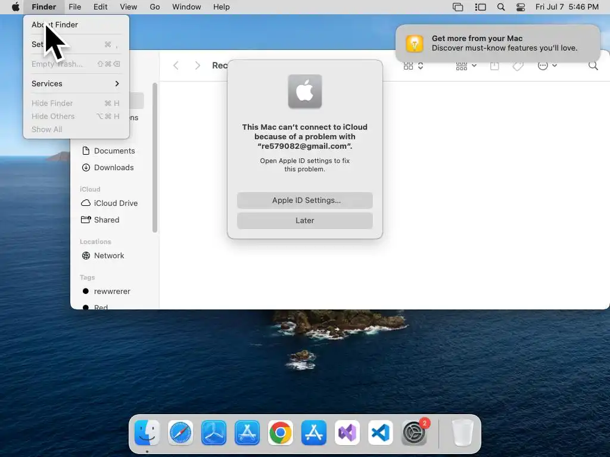Click Apple ID Settings button

pyautogui.click(x=305, y=200)
